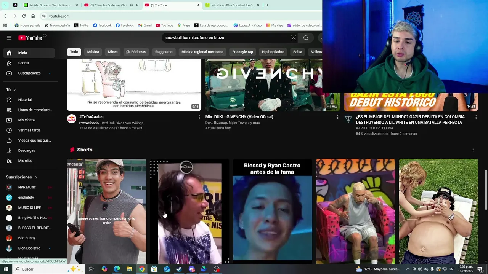Viewport: 488px width, 274px height.
Task: Open Steam from the taskbar
Action: pyautogui.click(x=179, y=269)
